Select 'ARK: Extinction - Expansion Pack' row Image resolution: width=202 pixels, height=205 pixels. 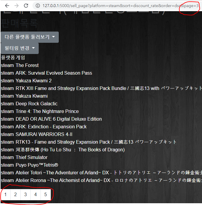pos(44,127)
